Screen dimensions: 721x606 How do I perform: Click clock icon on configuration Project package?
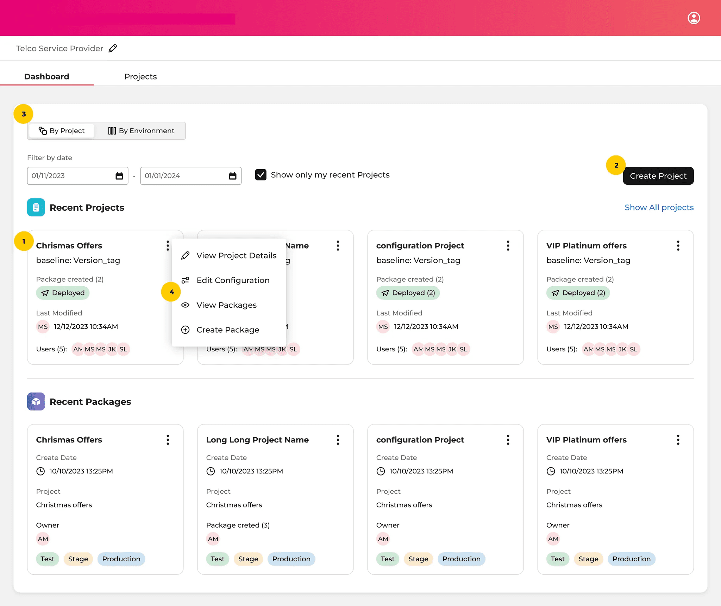point(381,471)
